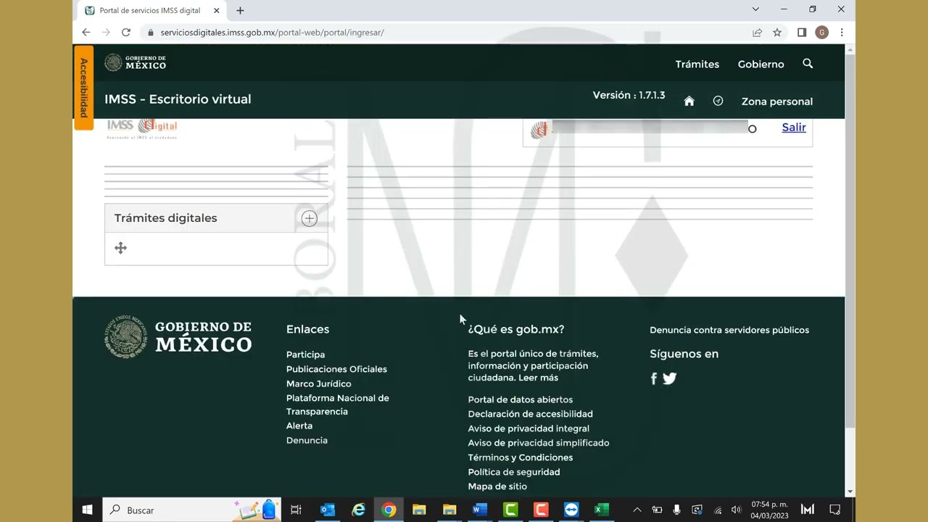Screen dimensions: 928x522
Task: Open the Facebook icon in the footer
Action: [x=653, y=378]
